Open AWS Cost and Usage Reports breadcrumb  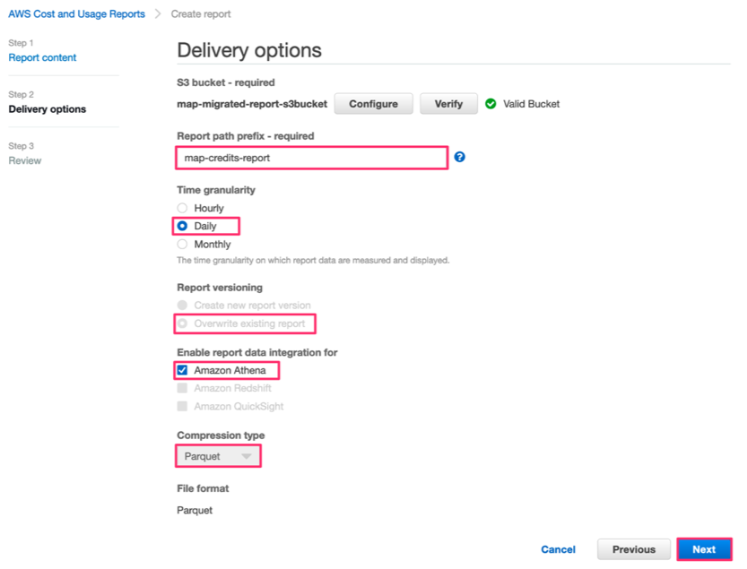pos(77,13)
